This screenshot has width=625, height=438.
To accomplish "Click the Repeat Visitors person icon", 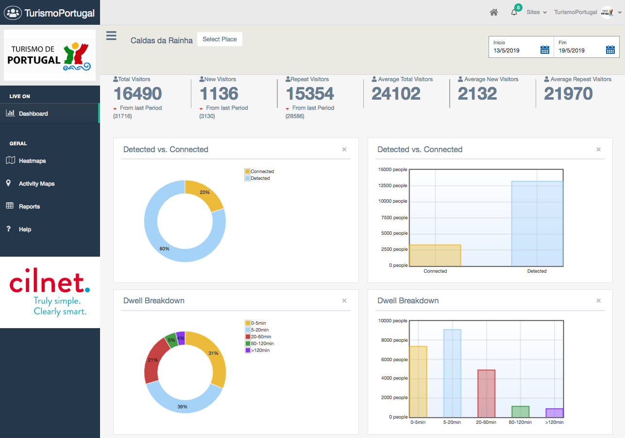I will tap(288, 79).
